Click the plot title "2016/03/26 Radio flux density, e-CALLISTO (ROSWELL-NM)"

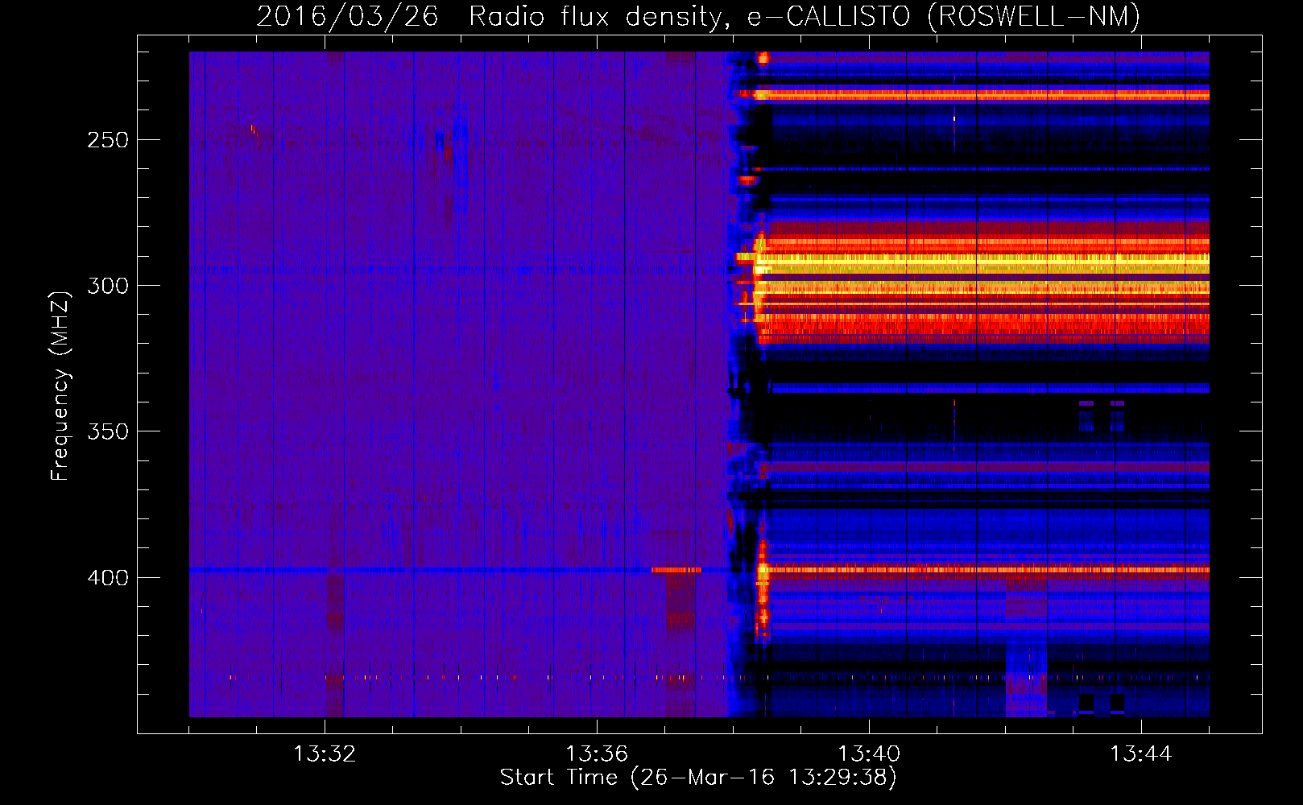point(698,16)
